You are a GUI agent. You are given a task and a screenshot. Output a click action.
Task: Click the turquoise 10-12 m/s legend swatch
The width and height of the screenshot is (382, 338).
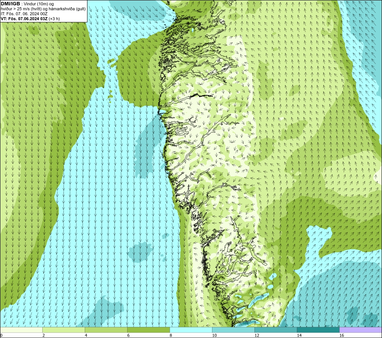[233, 330]
